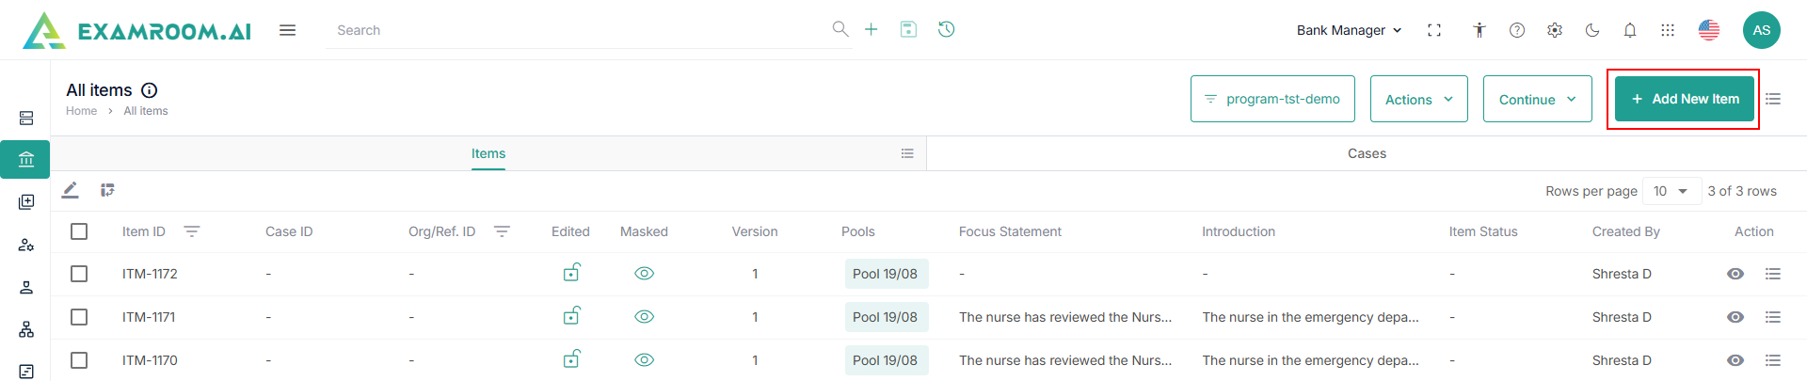Select the Items tab
Viewport: 1807px width, 381px height.
click(488, 153)
